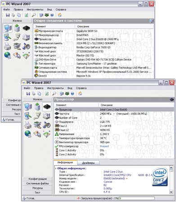Click Print icon in front window toolbar
The image size is (176, 202).
coord(34,94)
